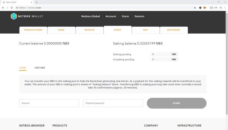Switch to the Buy tab
Image resolution: width=228 pixels, height=130 pixels.
click(145, 30)
